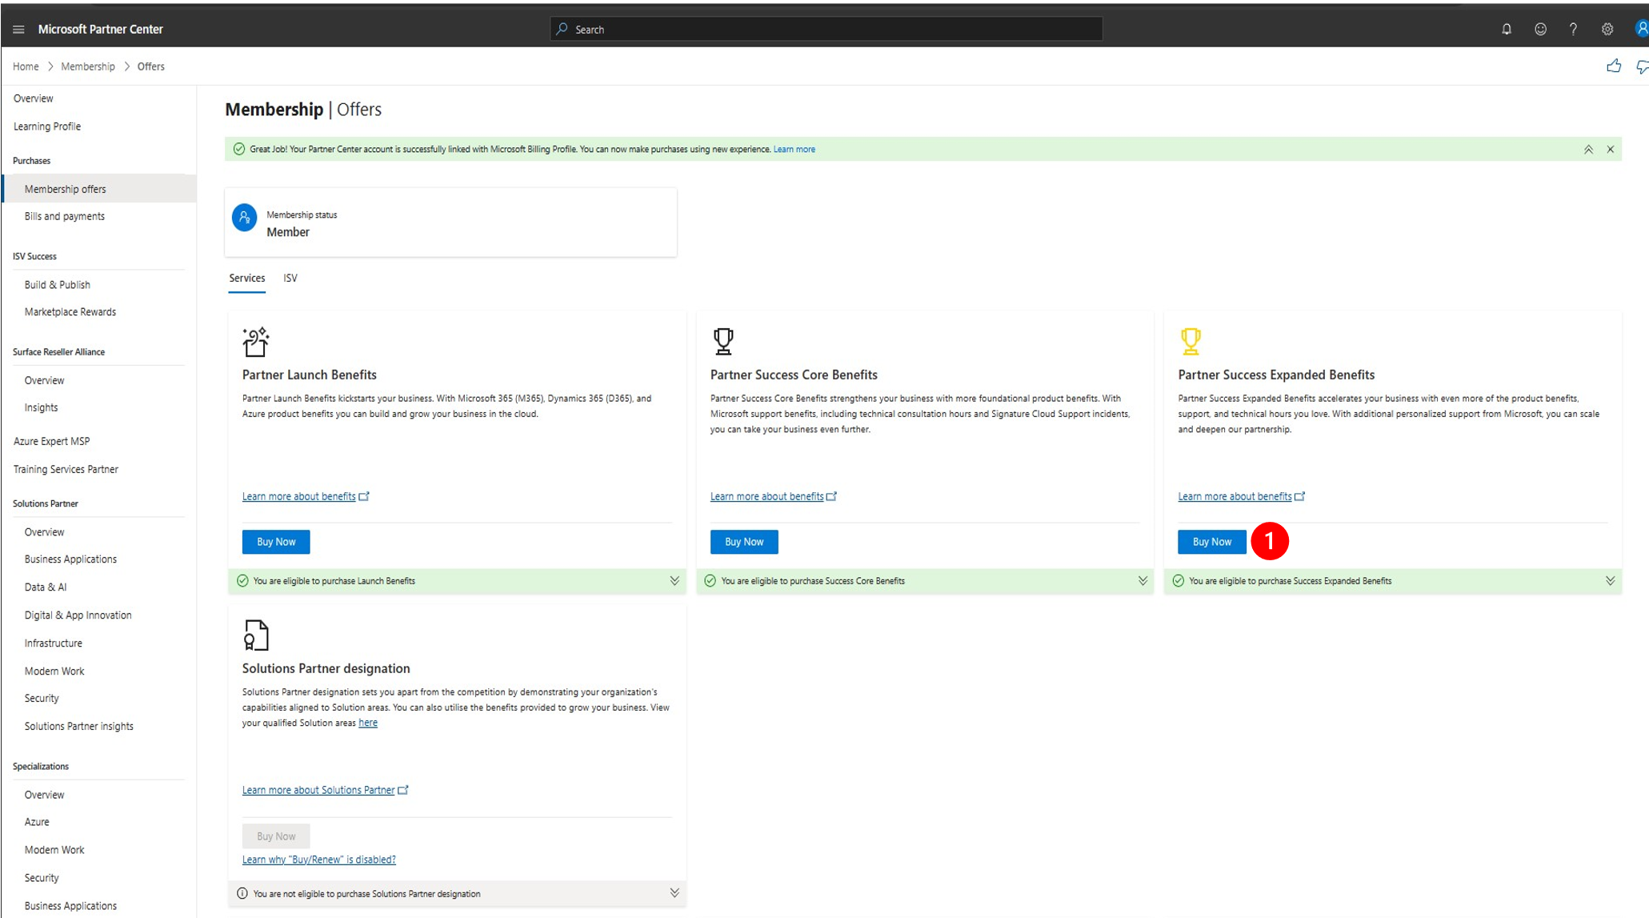Image resolution: width=1649 pixels, height=918 pixels.
Task: Collapse the billing profile banner
Action: pos(1588,150)
